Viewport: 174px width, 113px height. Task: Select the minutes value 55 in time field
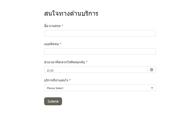click(52, 71)
